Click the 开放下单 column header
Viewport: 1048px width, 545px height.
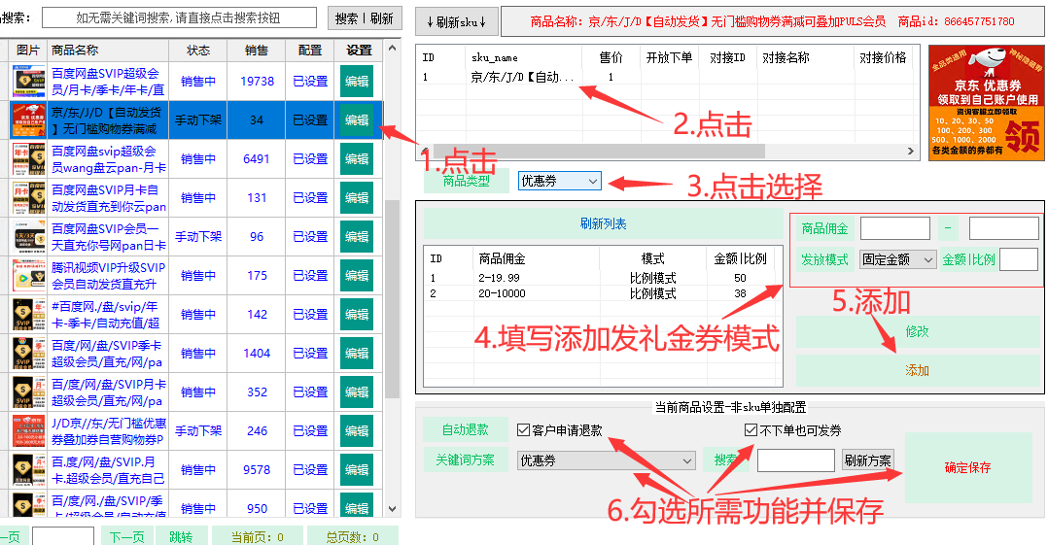[x=669, y=58]
